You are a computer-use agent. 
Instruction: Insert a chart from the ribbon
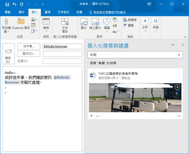coord(115,25)
